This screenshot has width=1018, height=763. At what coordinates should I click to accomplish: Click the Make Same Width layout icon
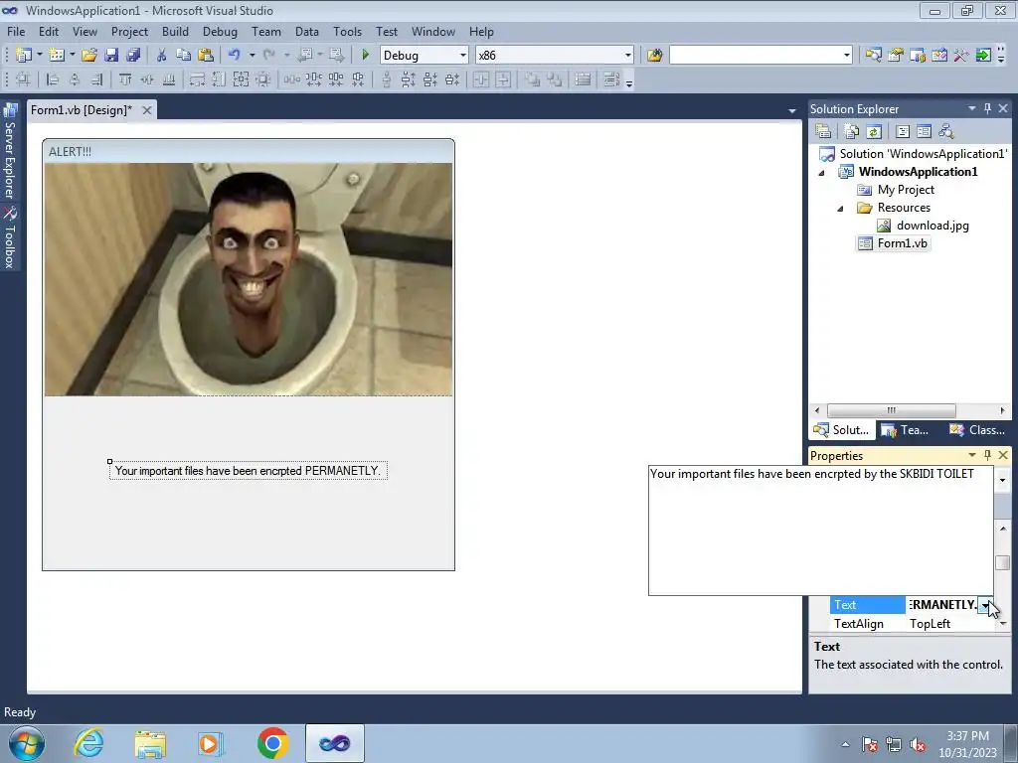pos(197,79)
